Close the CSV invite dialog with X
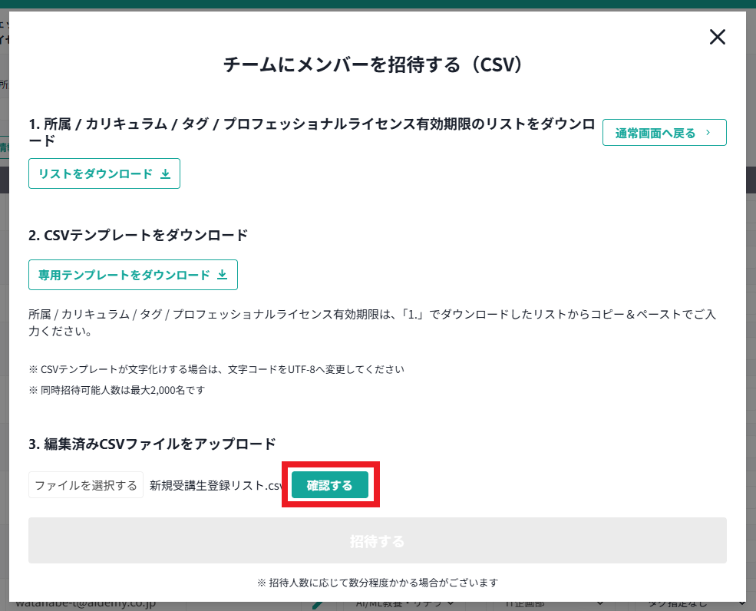756x611 pixels. [717, 37]
